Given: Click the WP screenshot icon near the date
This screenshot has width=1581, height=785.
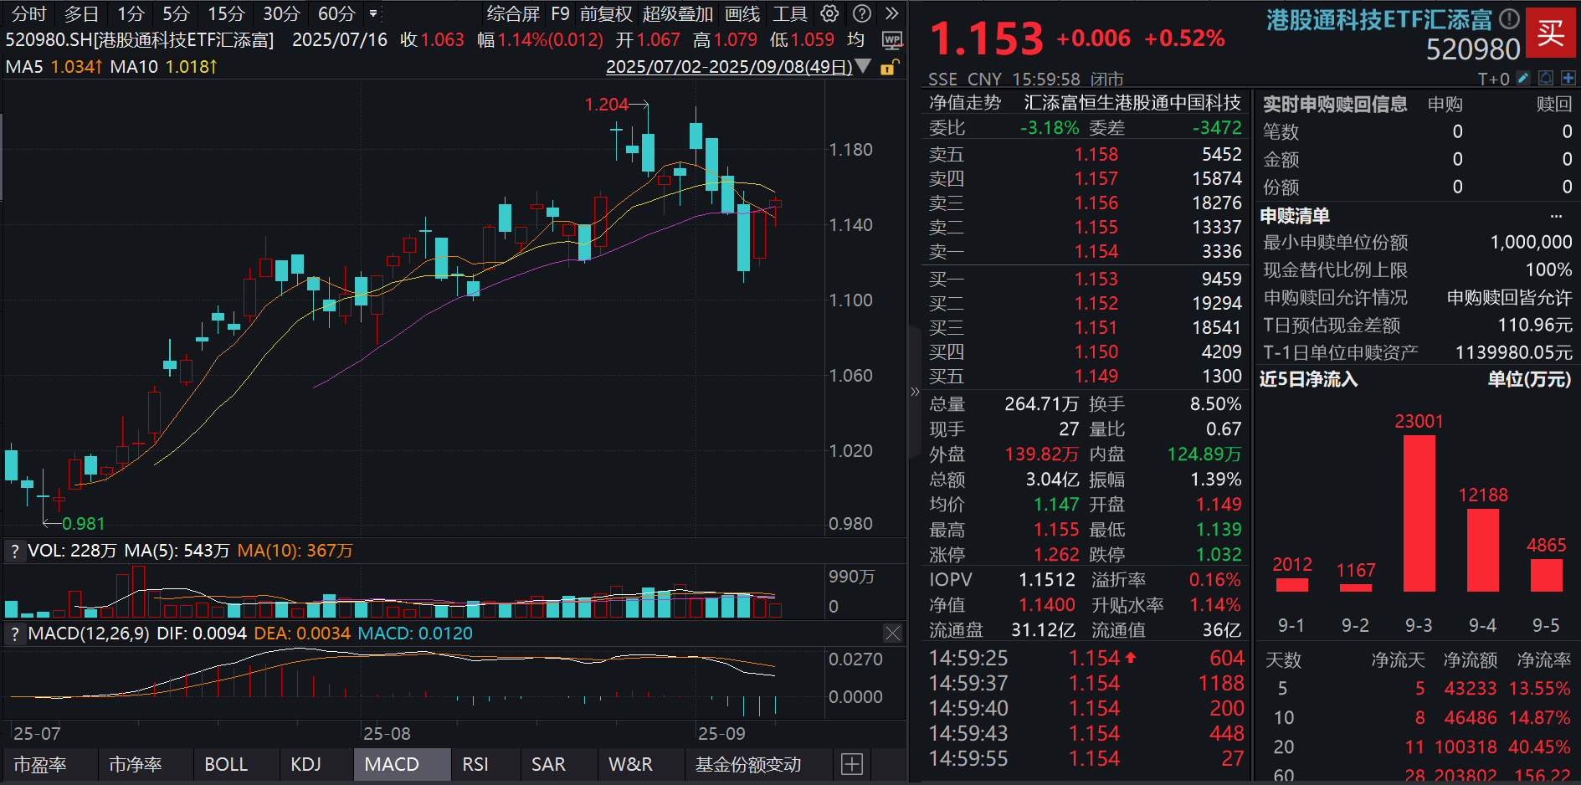Looking at the screenshot, I should coord(891,39).
